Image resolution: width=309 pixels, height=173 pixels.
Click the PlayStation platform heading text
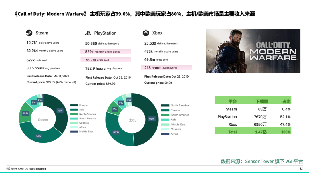105,33
